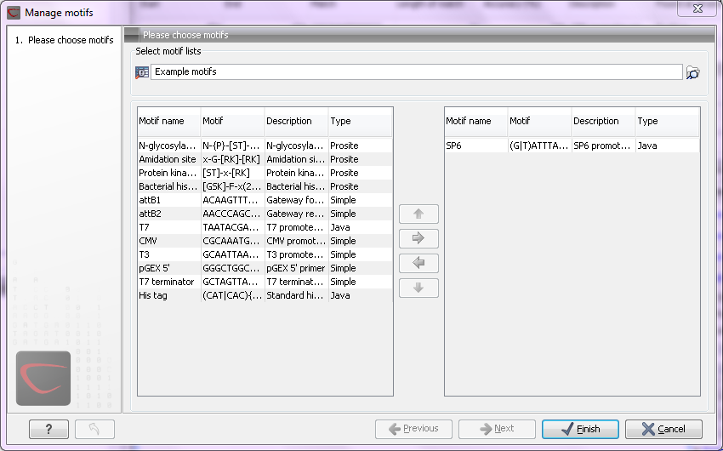Click in the Example motifs input field
The image size is (723, 451).
point(415,72)
